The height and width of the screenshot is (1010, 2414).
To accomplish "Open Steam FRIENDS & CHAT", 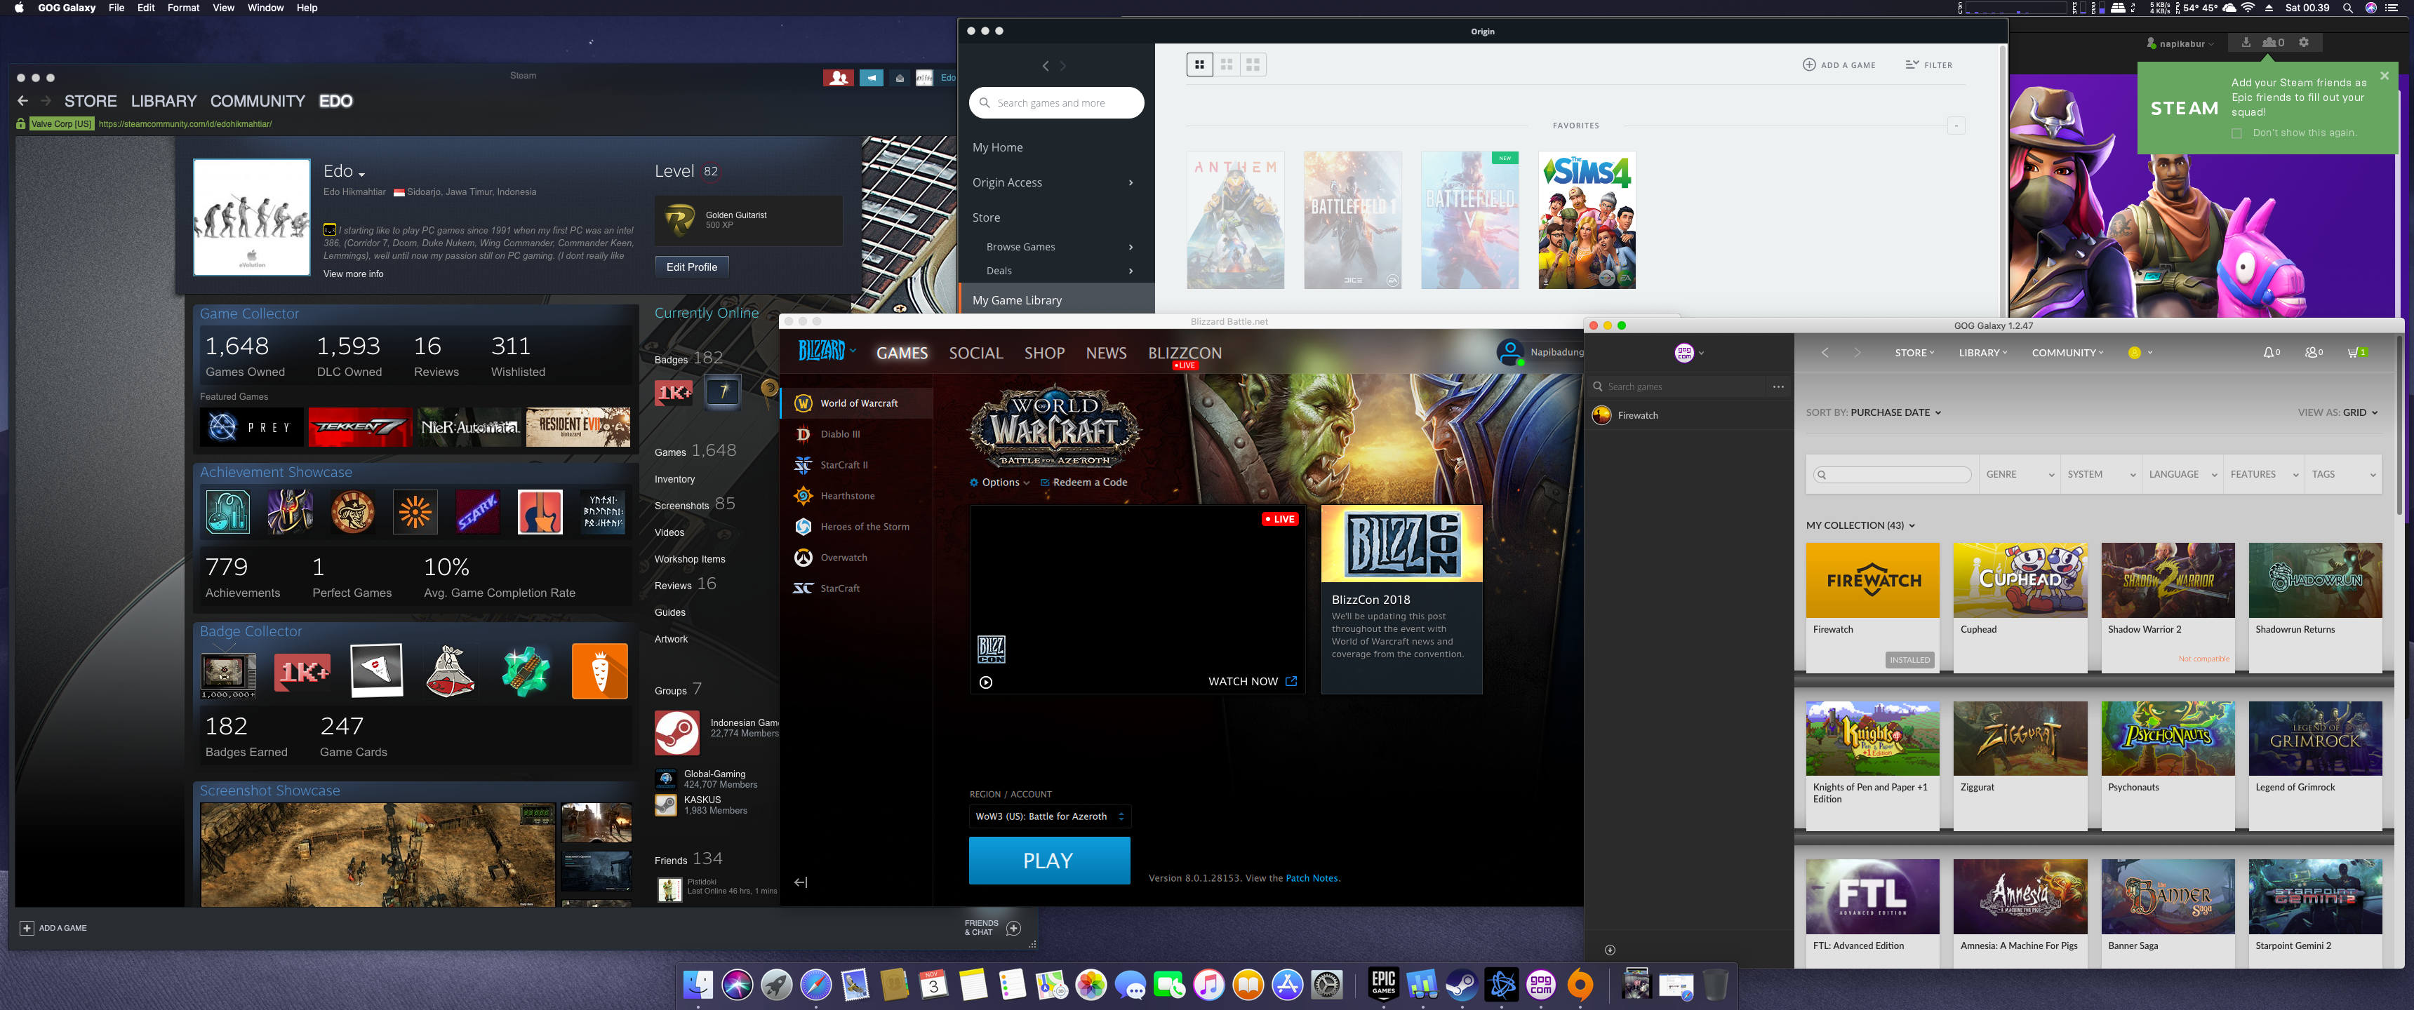I will (992, 927).
